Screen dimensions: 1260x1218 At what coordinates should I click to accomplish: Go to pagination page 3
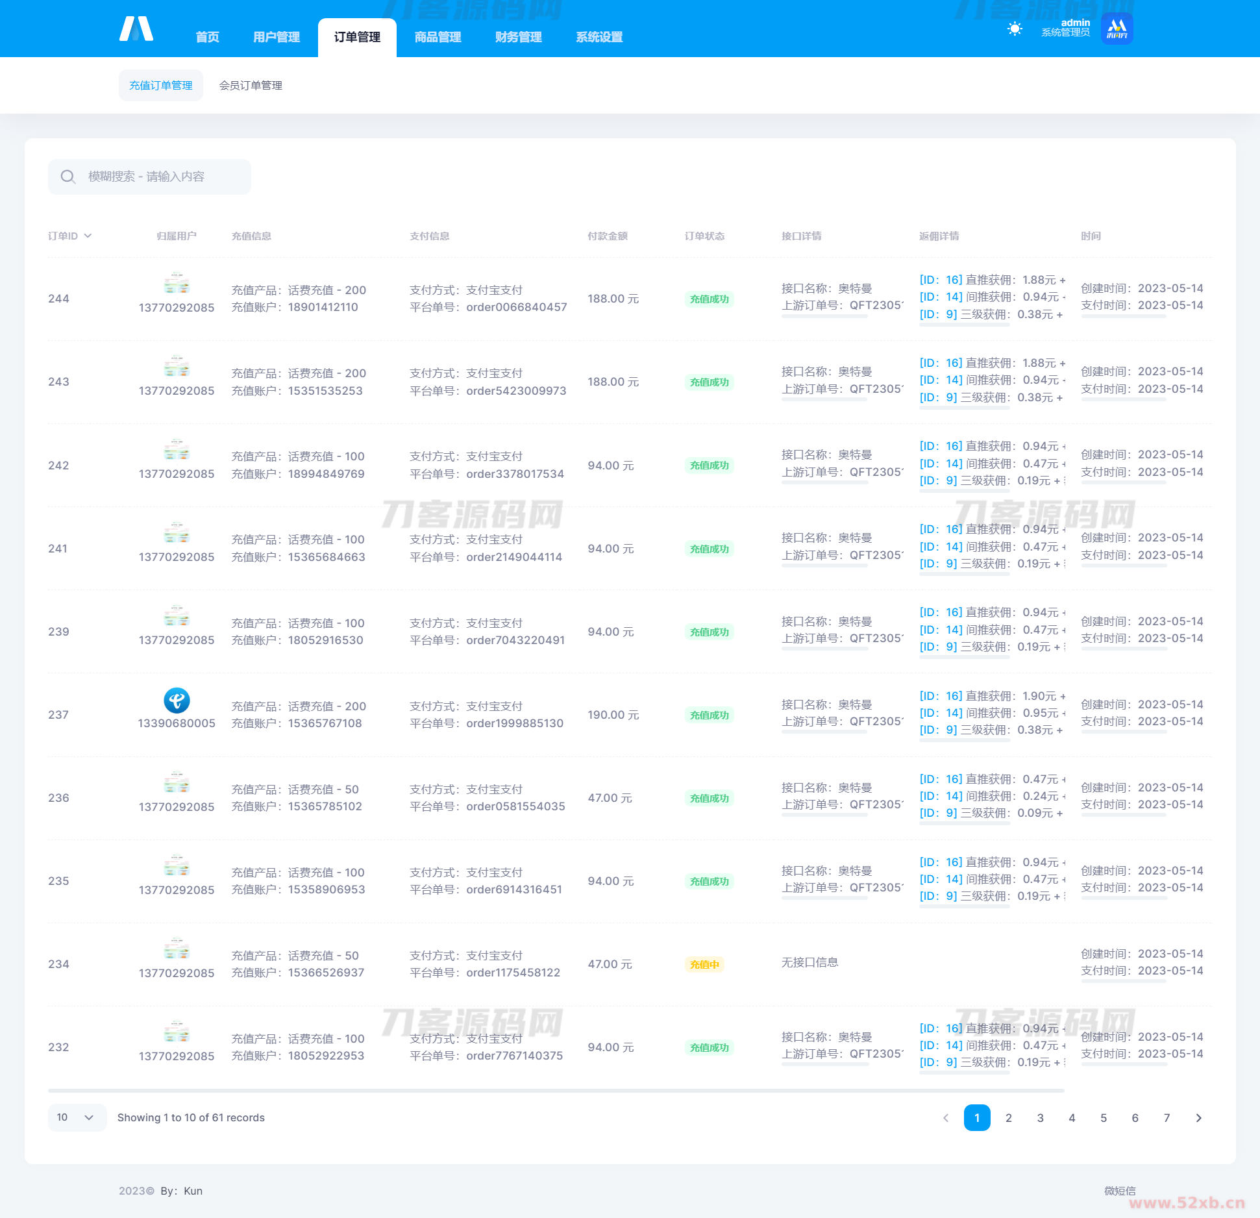coord(1040,1118)
